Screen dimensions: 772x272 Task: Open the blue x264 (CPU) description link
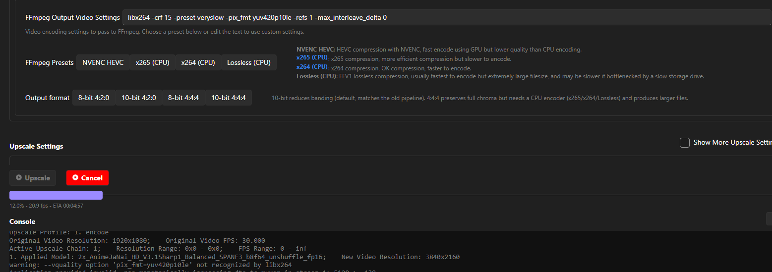click(312, 67)
